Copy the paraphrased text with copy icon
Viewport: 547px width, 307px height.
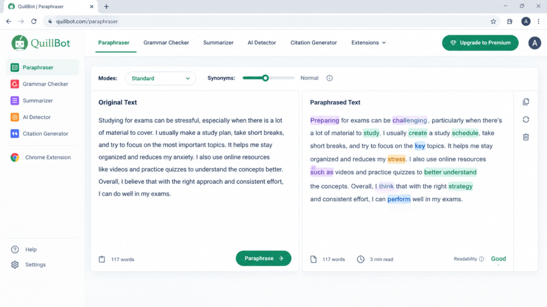526,102
